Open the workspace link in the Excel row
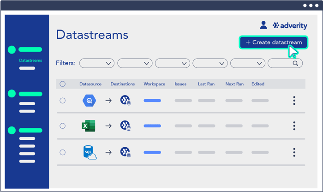 [x=152, y=126]
